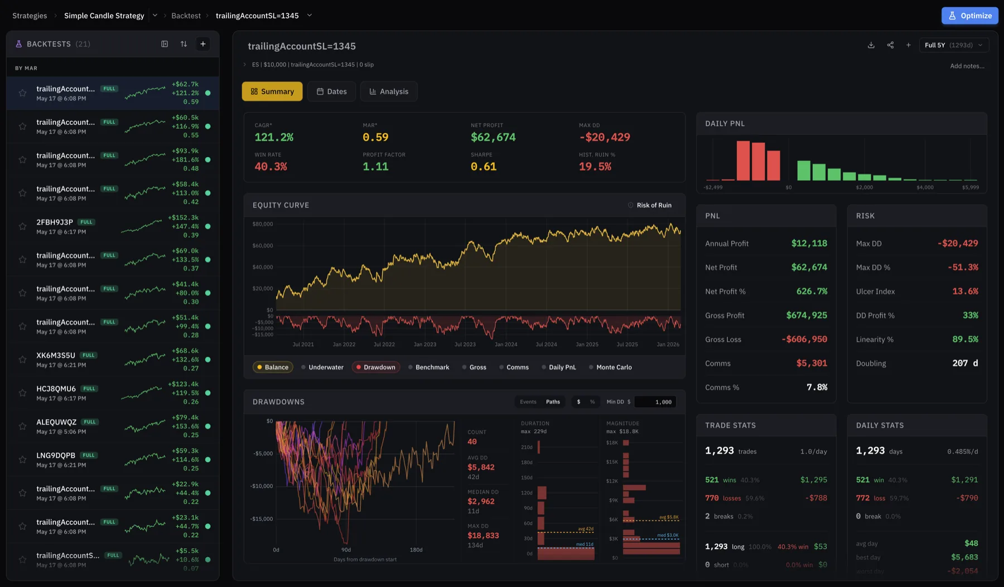Image resolution: width=1004 pixels, height=587 pixels.
Task: Click the BY MAR sort header
Action: pos(26,68)
